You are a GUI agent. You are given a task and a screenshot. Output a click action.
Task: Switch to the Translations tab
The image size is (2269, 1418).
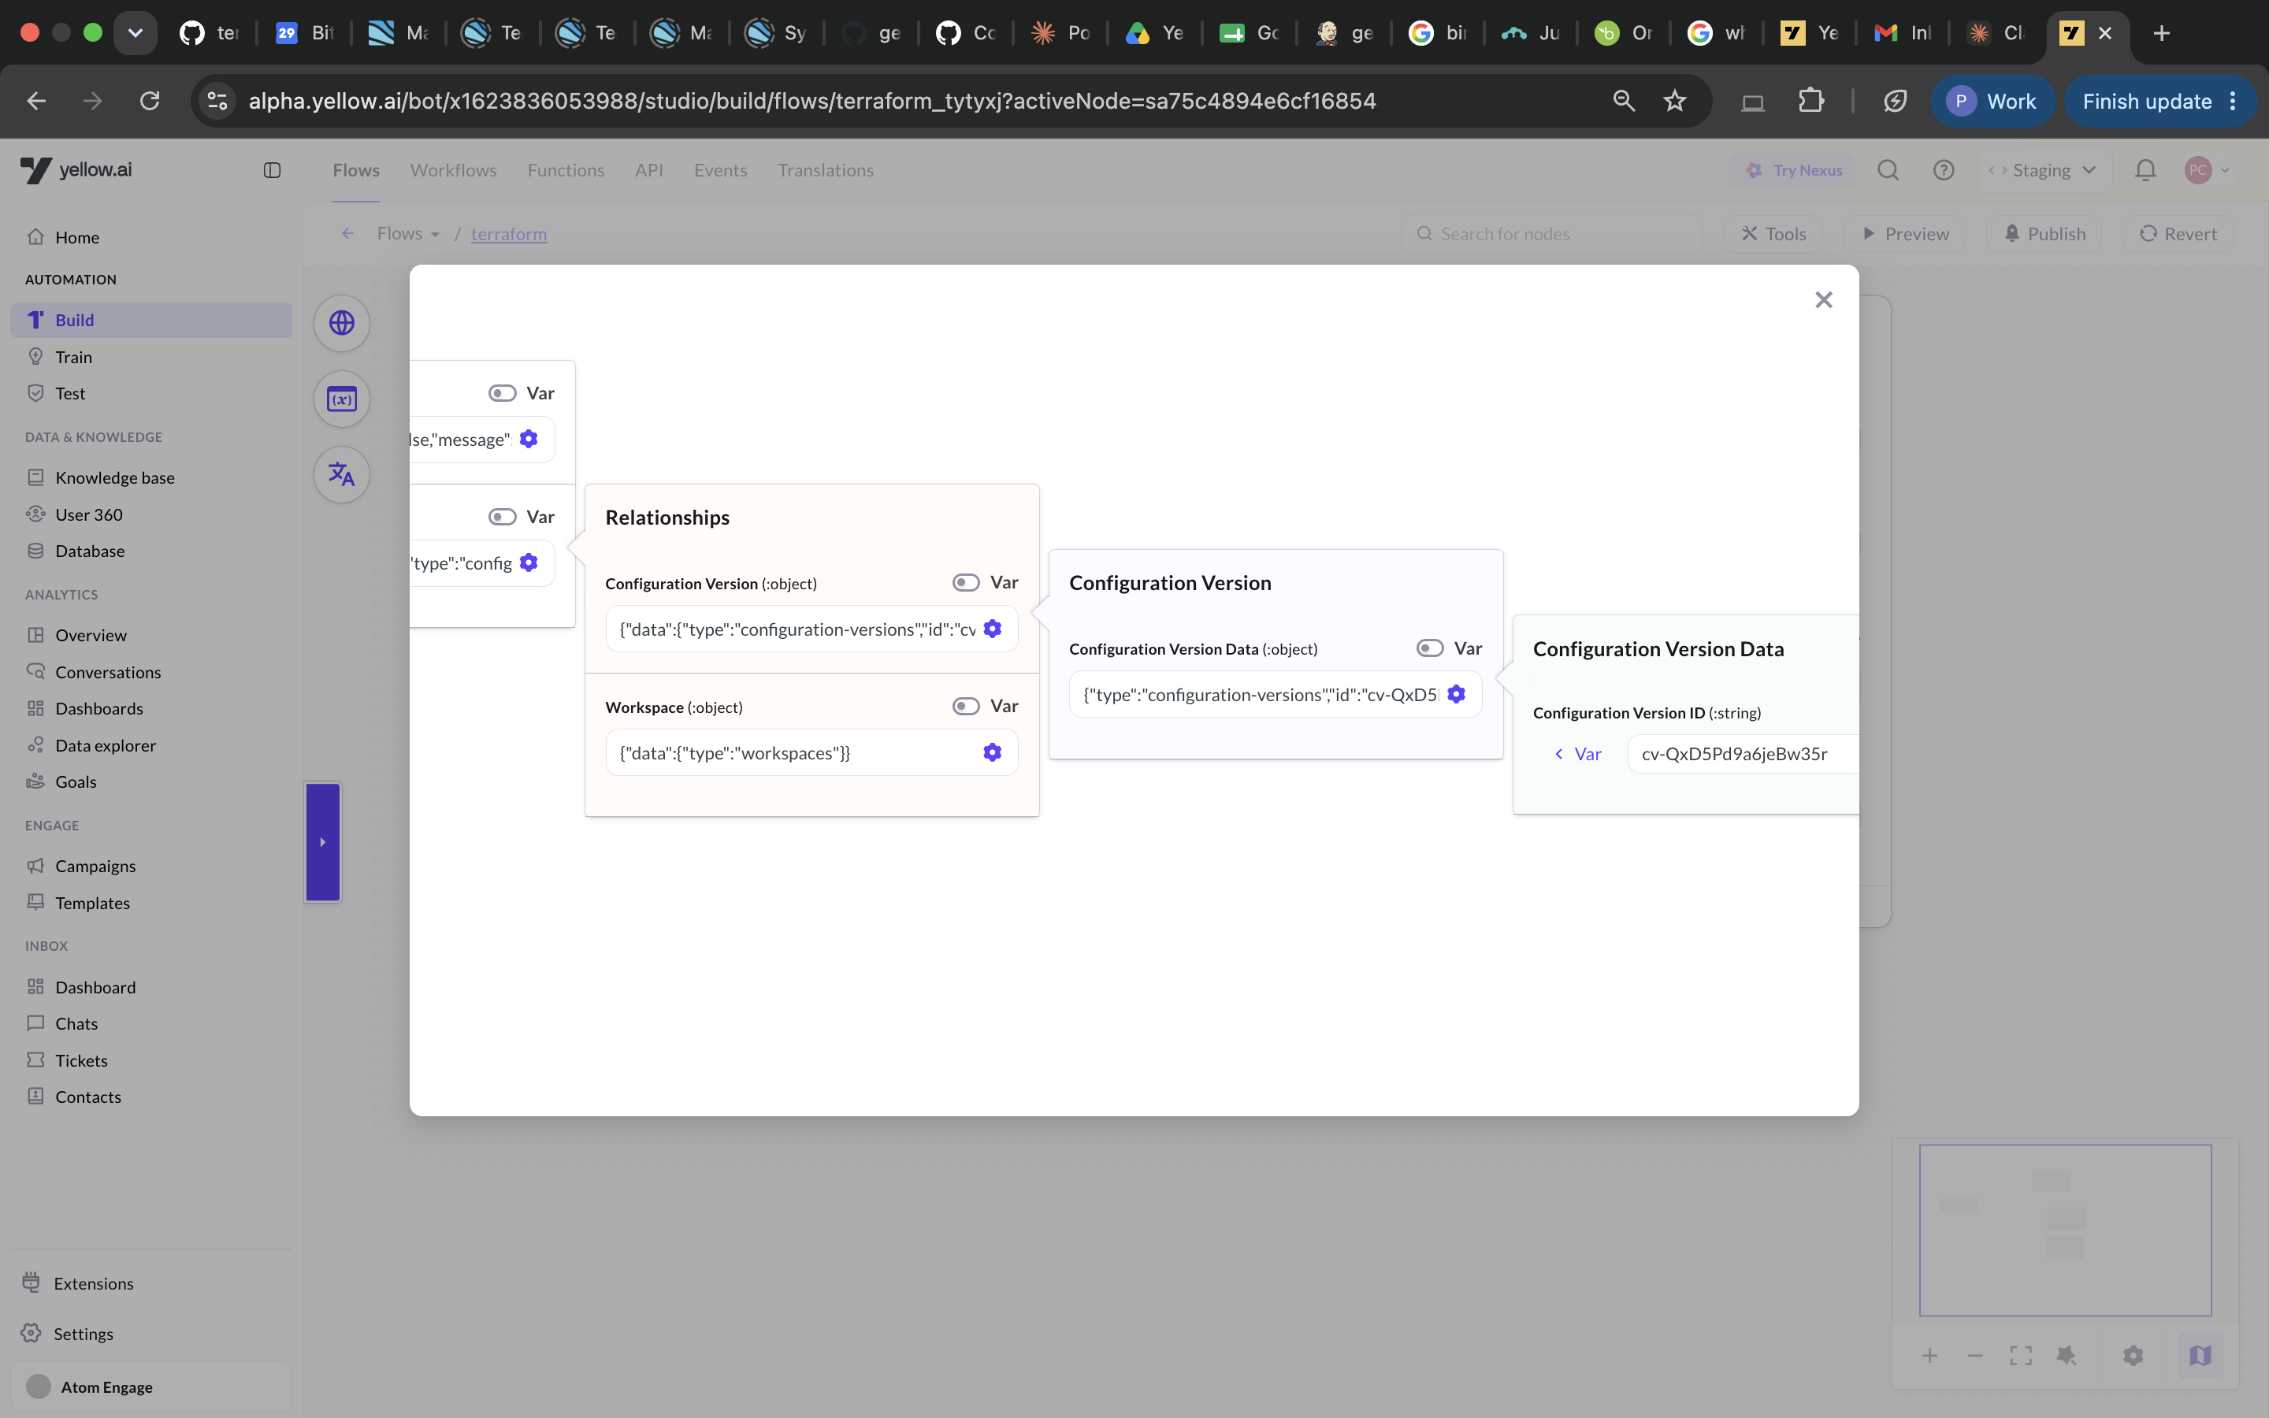[x=825, y=169]
